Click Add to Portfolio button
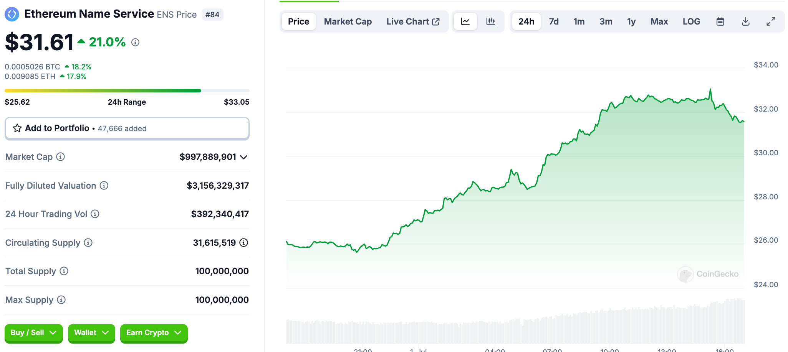788x352 pixels. pyautogui.click(x=127, y=128)
